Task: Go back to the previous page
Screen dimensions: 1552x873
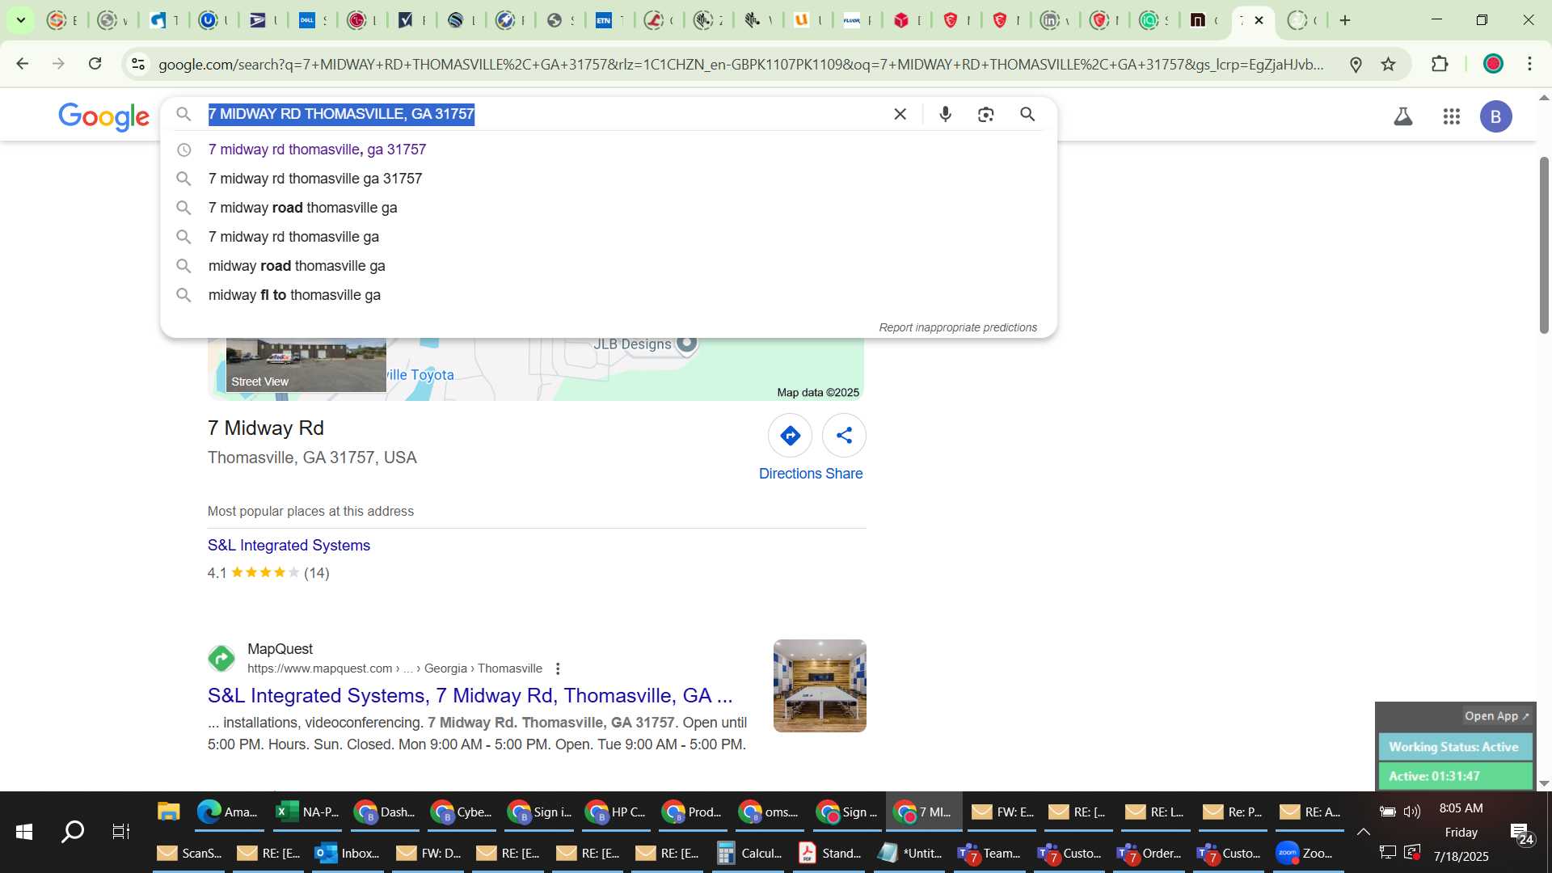Action: pos(23,64)
